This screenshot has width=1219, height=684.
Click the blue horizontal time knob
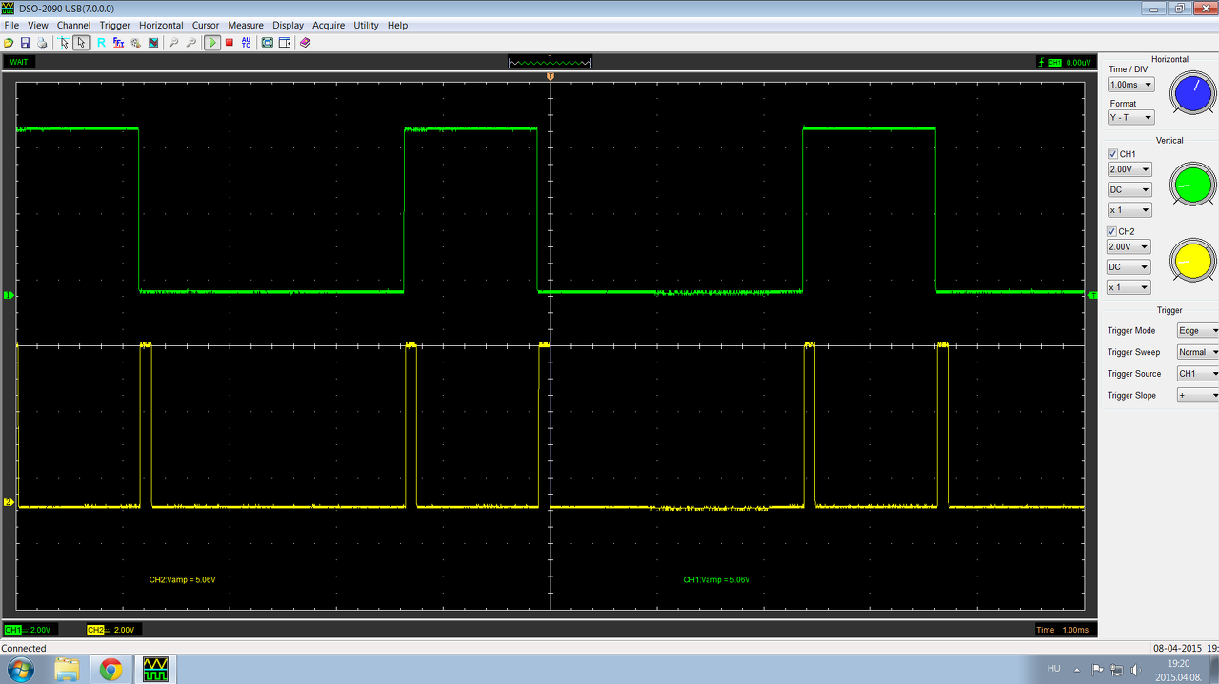point(1193,94)
